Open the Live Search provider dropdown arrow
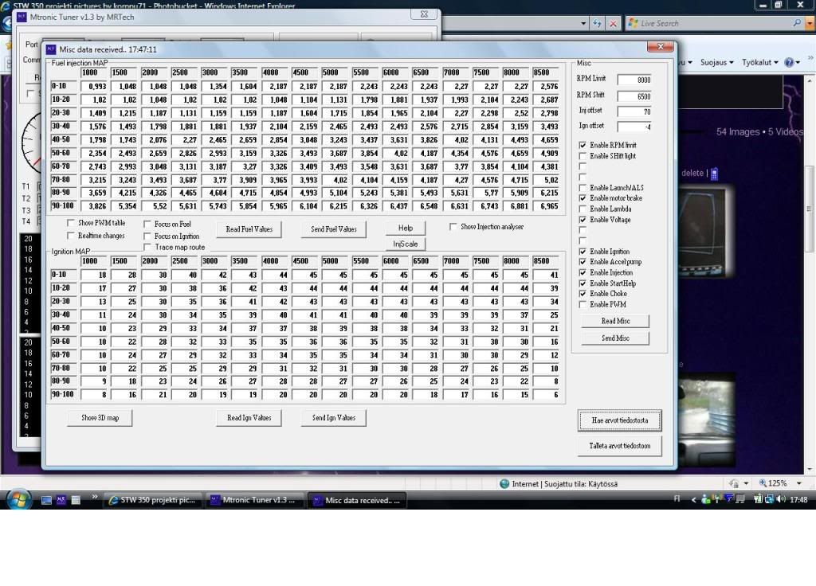Screen dimensions: 816x586 tap(810, 23)
